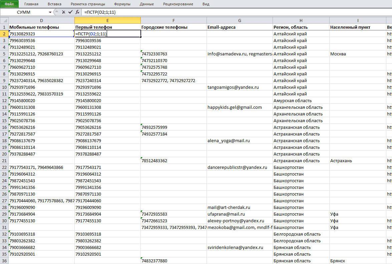Screen dimensions: 392x264
Task: Open the Данные ribbon tab
Action: click(x=147, y=4)
